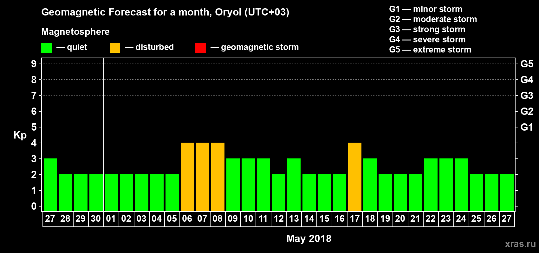Click the 'G2 — moderate storm' legend line
The image size is (539, 253).
(433, 19)
